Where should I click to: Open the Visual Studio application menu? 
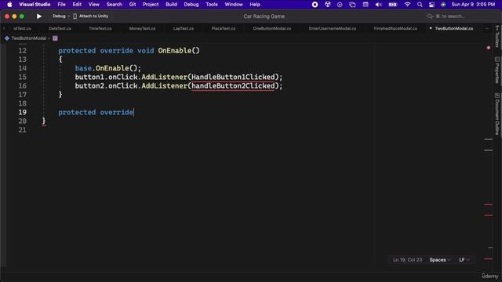click(x=35, y=5)
